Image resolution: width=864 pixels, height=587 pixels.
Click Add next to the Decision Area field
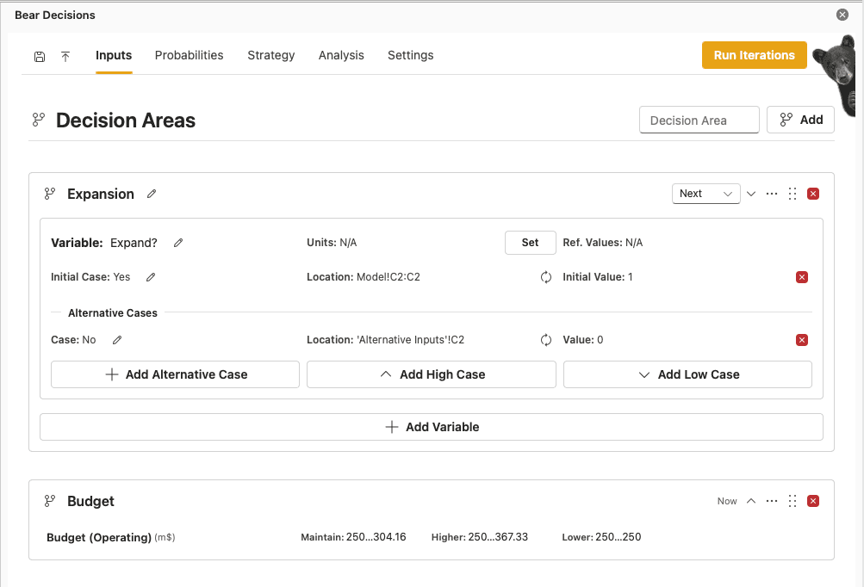800,120
